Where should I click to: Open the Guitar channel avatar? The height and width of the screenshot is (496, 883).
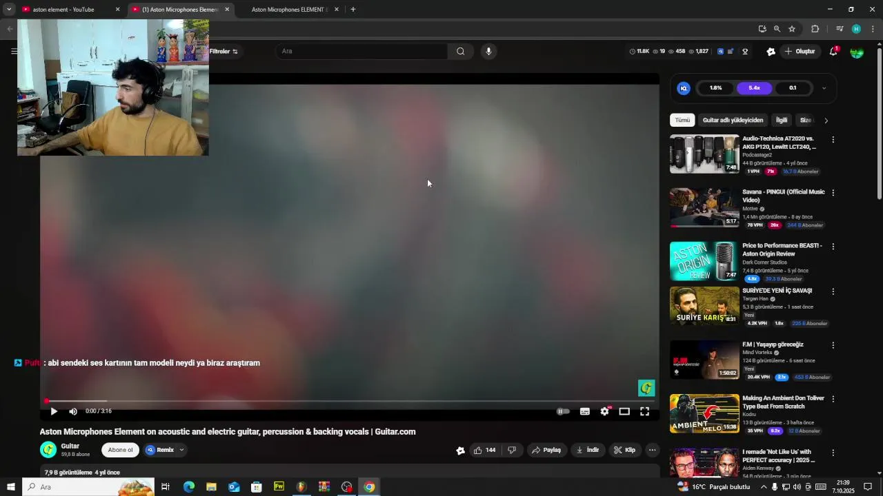(48, 450)
